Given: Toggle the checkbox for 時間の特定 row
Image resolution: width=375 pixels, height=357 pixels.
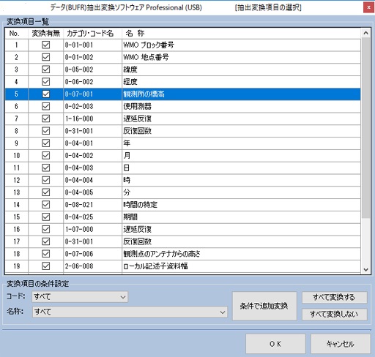Looking at the screenshot, I should pos(46,205).
